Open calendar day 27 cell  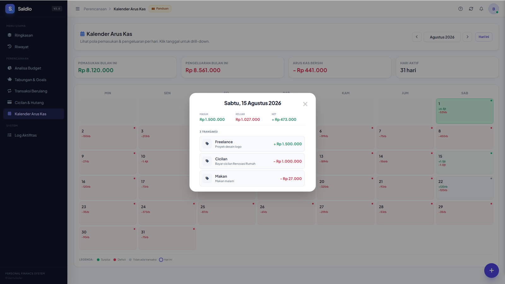346,213
